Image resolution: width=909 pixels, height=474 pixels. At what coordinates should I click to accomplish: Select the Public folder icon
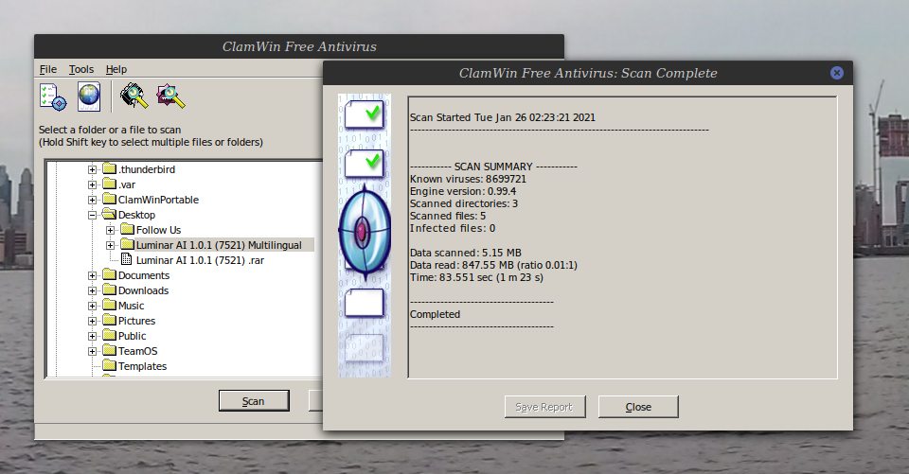click(x=110, y=335)
